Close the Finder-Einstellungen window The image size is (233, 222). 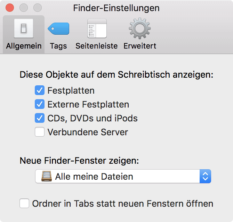[x=10, y=8]
